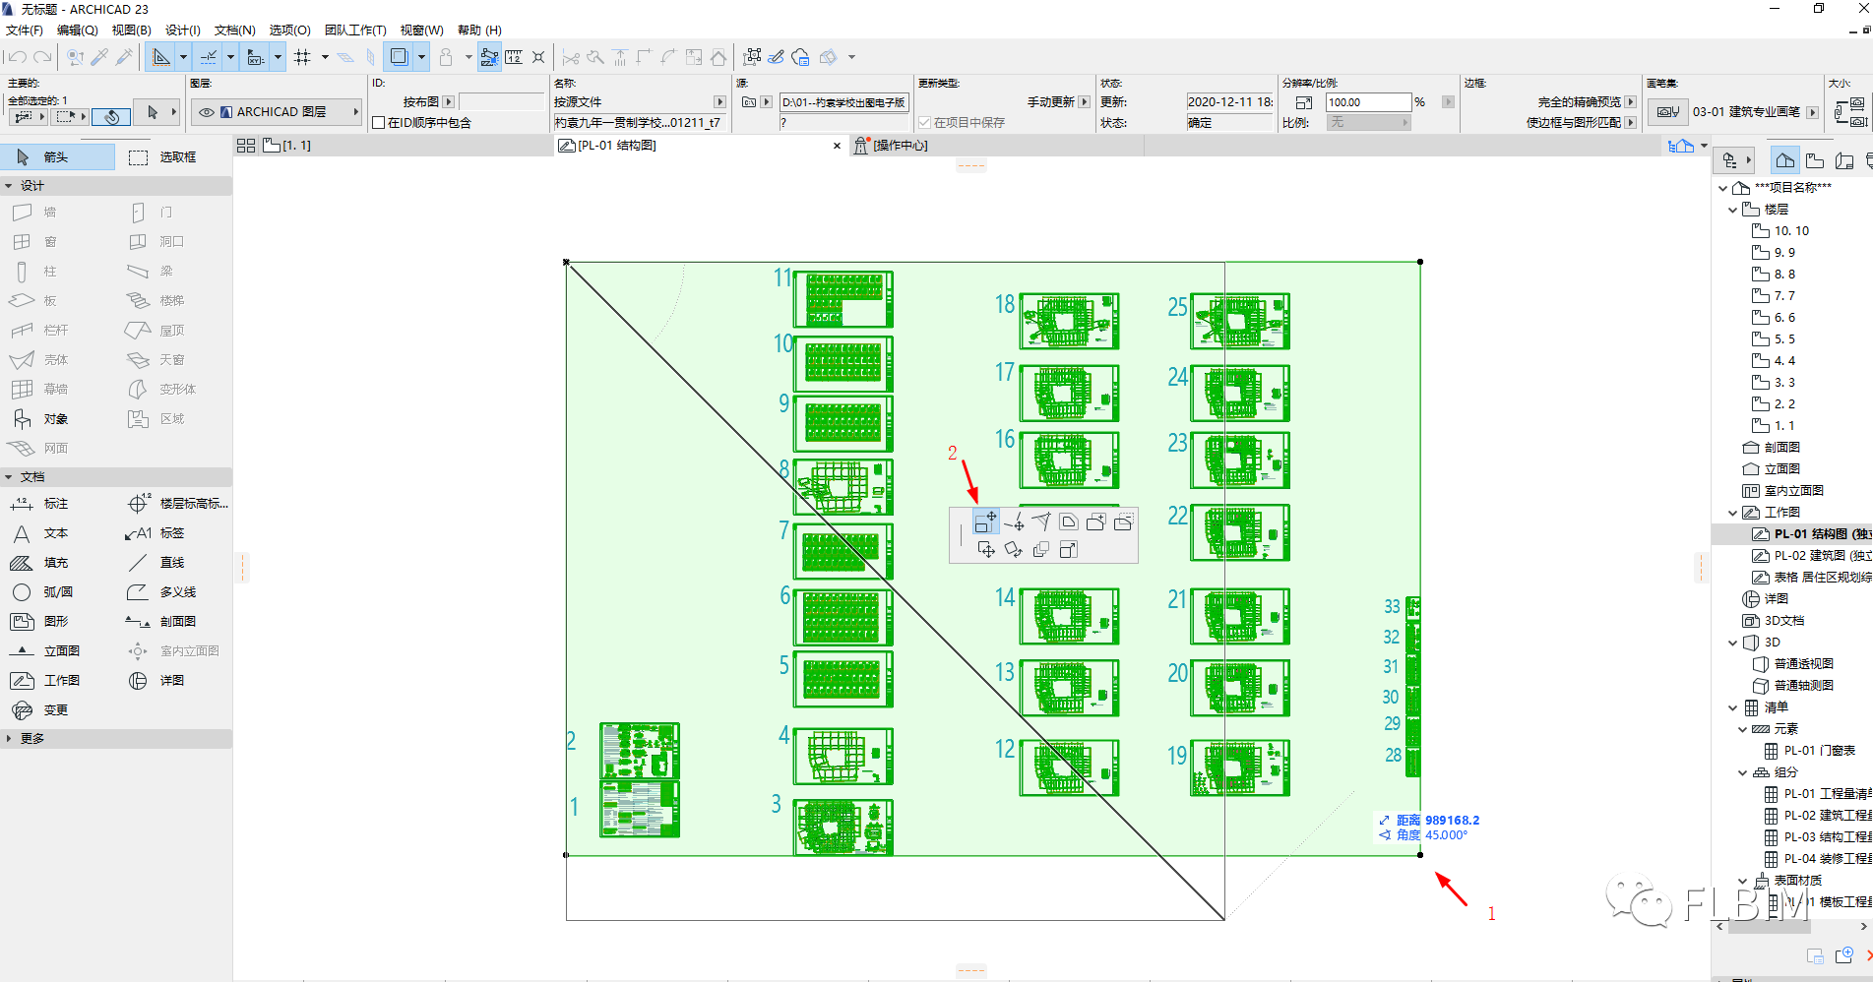Viewport: 1873px width, 982px height.
Task: Expand the More section in toolbox
Action: pos(9,739)
